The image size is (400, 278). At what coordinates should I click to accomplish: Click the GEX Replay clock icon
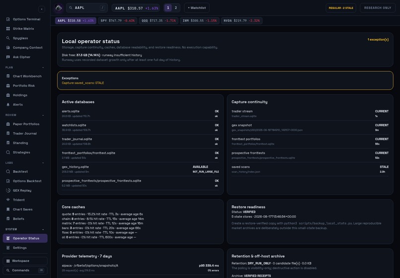pos(8,191)
